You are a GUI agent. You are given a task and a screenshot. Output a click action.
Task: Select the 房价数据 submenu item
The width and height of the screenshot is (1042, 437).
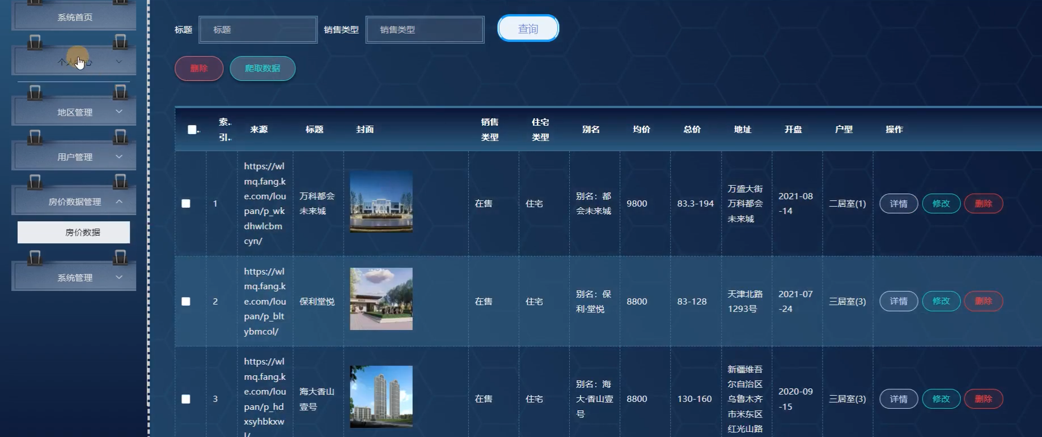point(74,232)
